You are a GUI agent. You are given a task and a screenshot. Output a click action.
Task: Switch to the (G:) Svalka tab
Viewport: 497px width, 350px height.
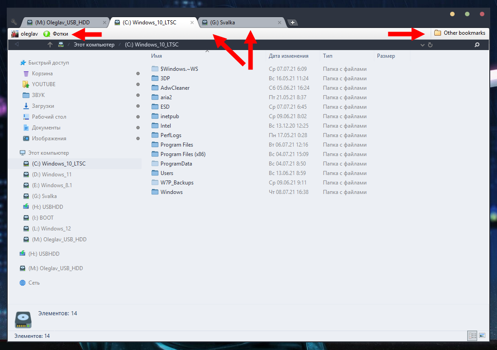tap(239, 22)
